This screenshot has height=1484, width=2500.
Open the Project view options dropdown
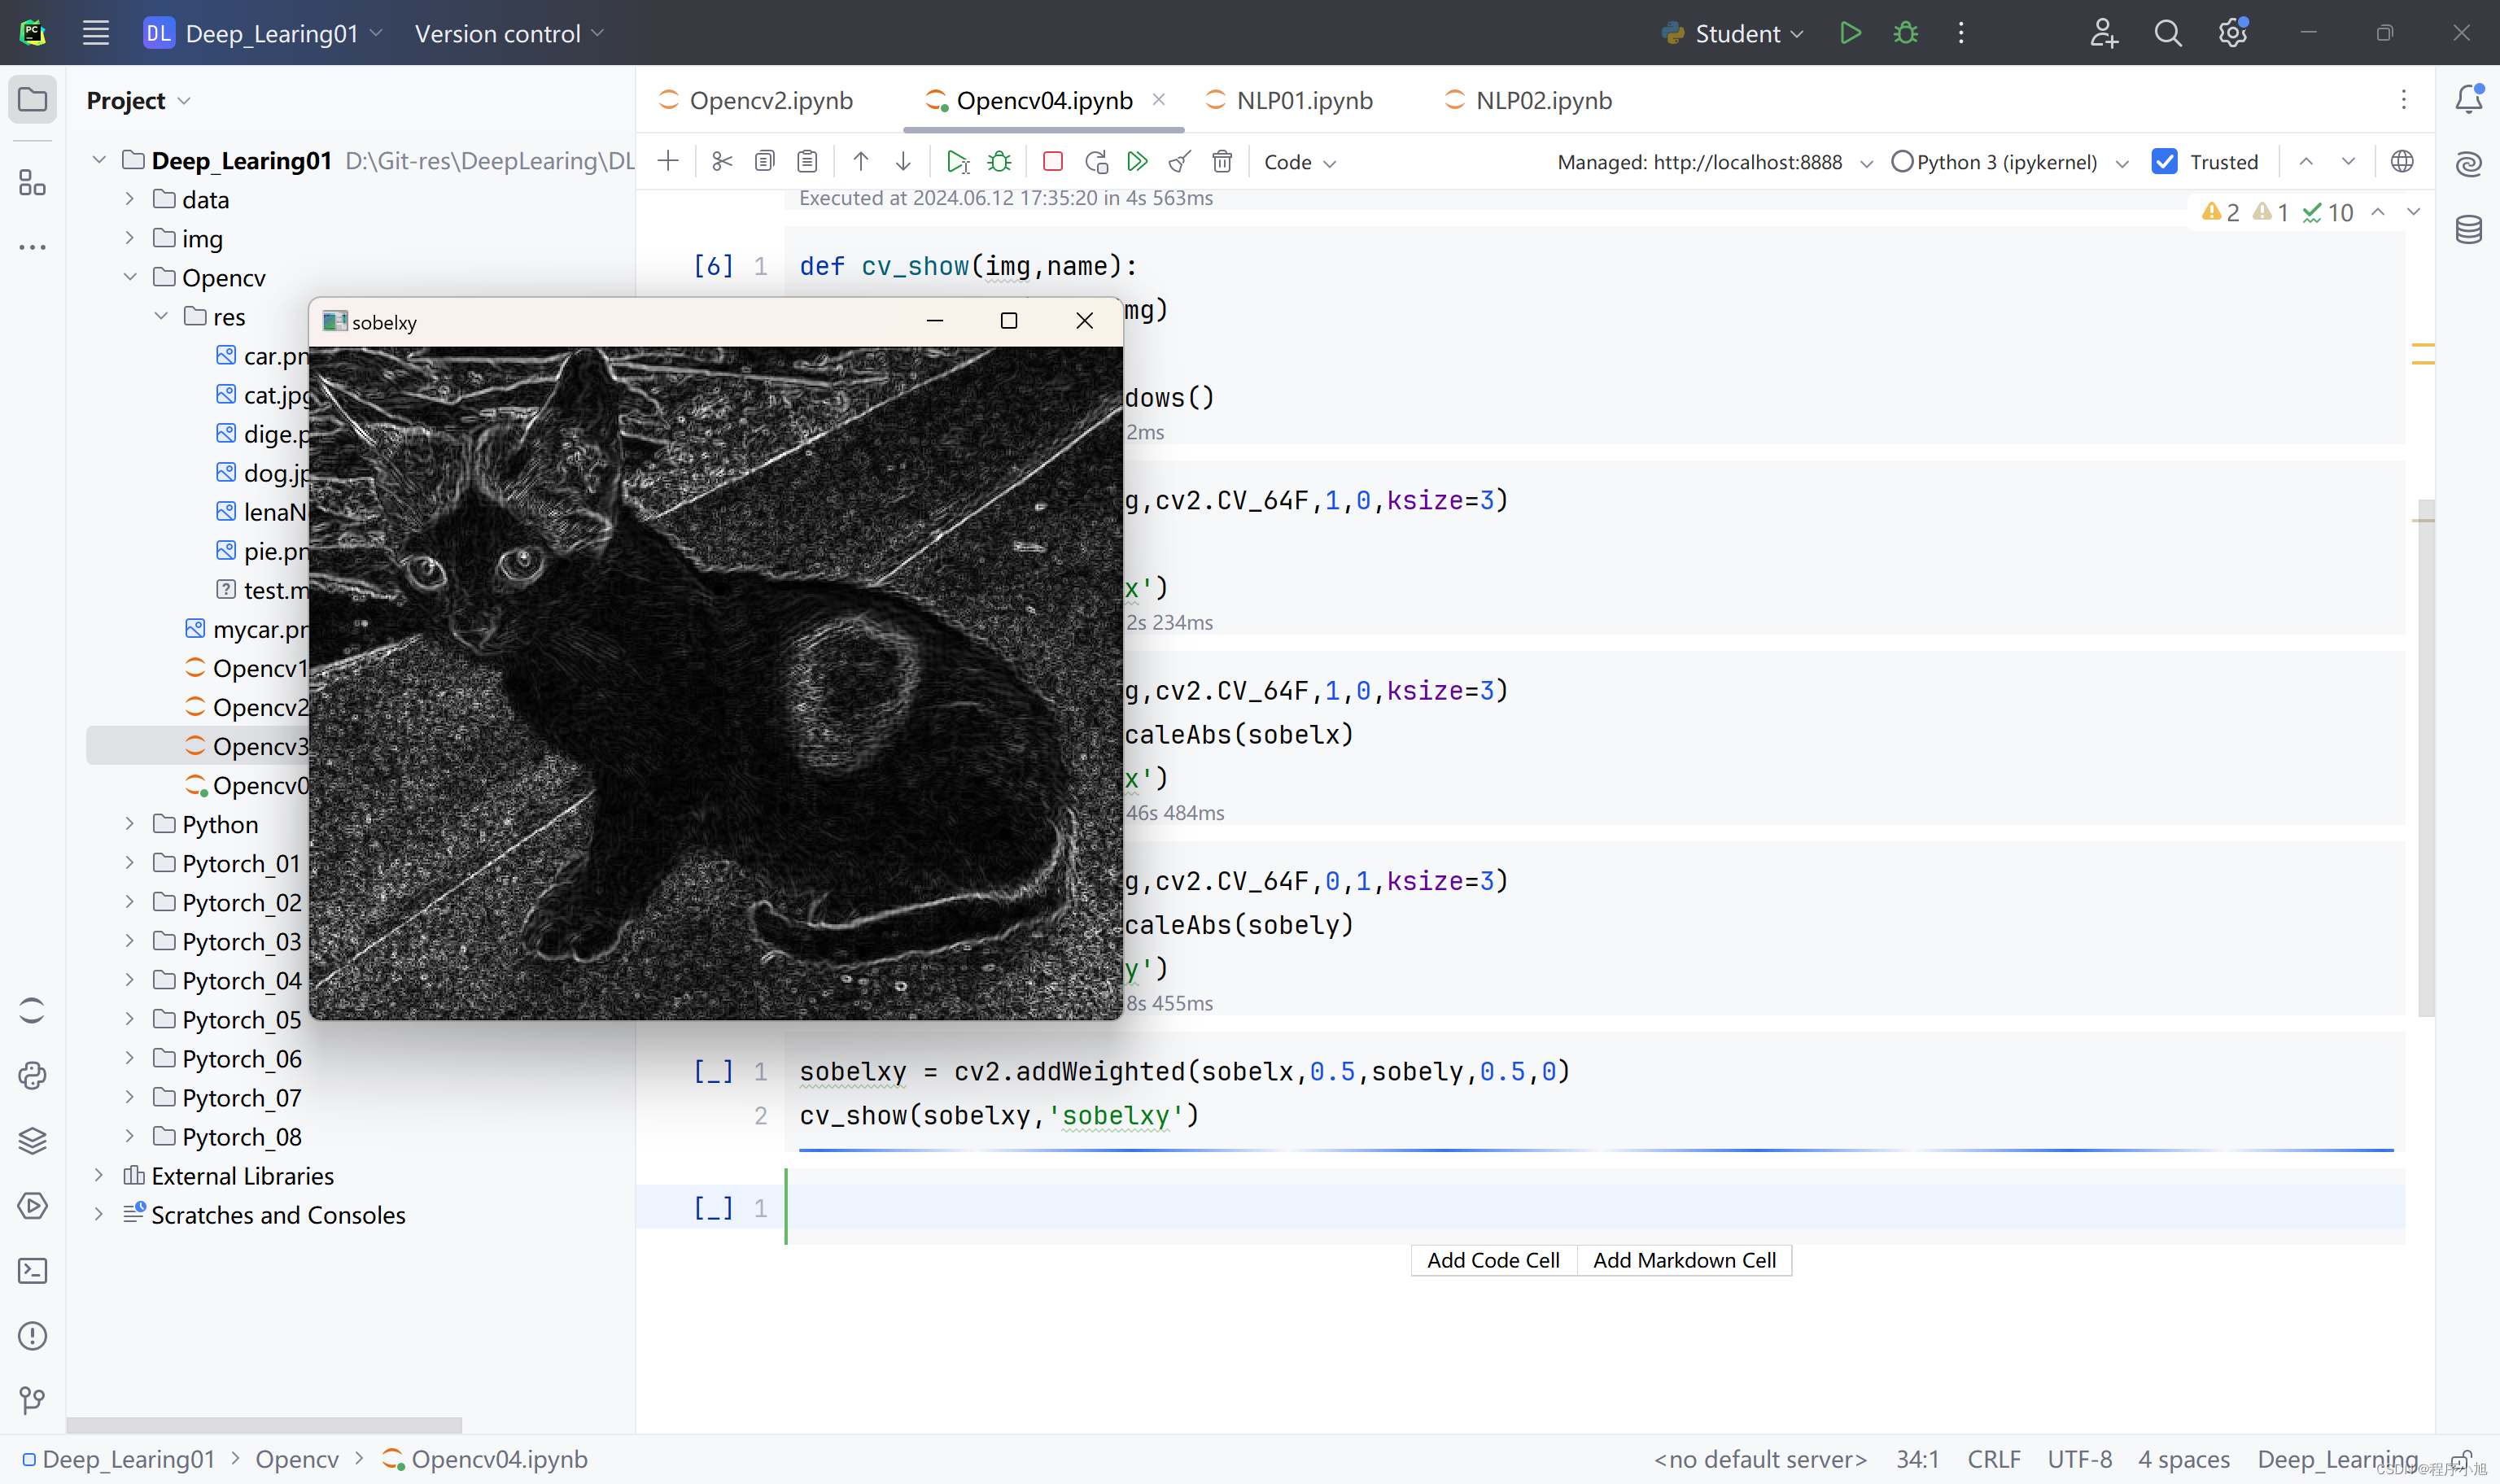click(184, 101)
